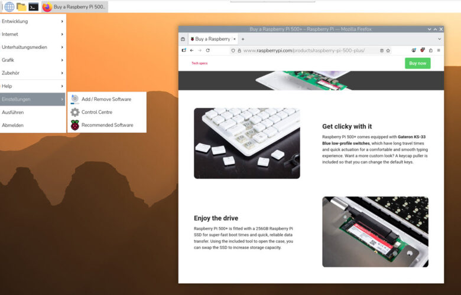The height and width of the screenshot is (295, 461).
Task: Launch the file manager from the taskbar
Action: (21, 7)
